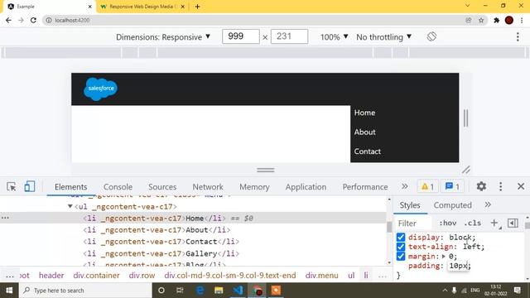Click the Contact menu item on page
The image size is (530, 298).
[x=368, y=151]
